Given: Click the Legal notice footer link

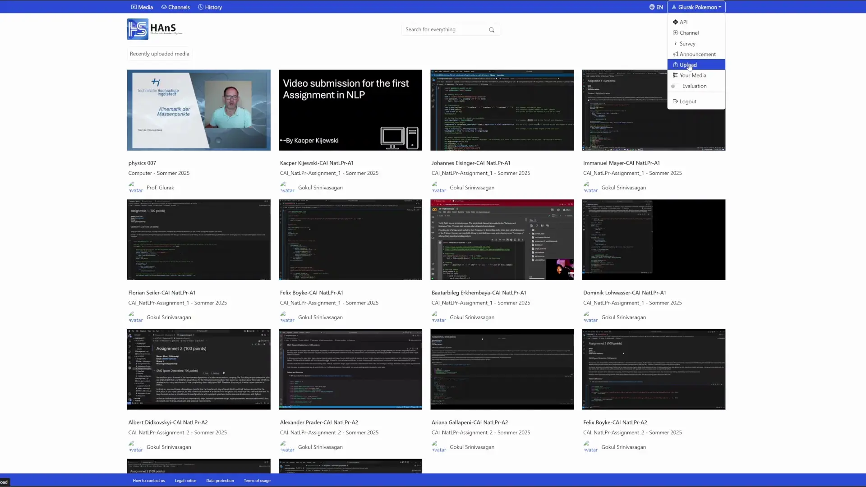Looking at the screenshot, I should tap(185, 481).
